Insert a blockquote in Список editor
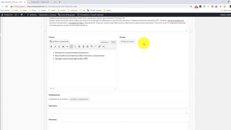The height and width of the screenshot is (130, 231). coord(63,47)
